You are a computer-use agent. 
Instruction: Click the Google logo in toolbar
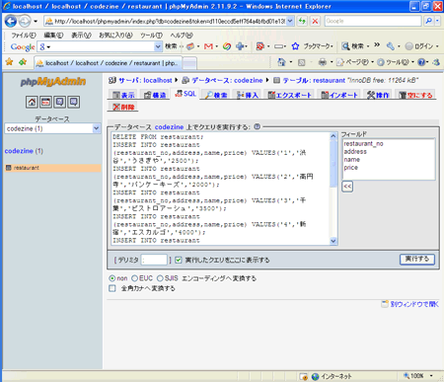pyautogui.click(x=23, y=46)
